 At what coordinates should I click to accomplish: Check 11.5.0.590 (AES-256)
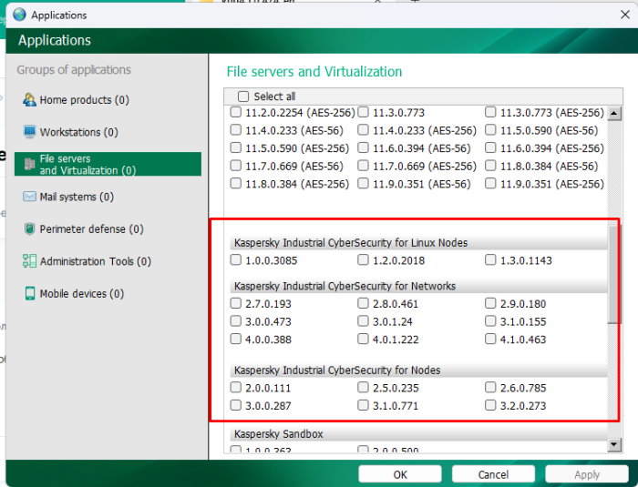click(235, 148)
